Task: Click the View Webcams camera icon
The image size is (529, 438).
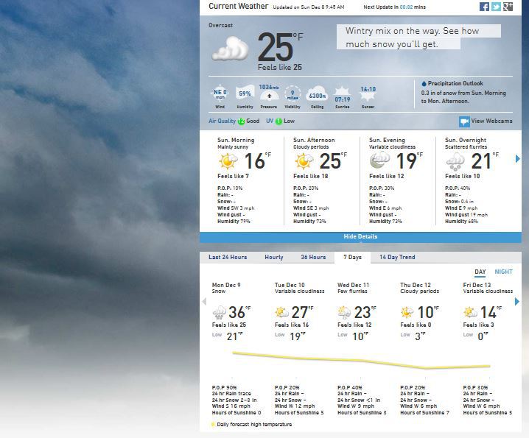Action: (x=464, y=121)
